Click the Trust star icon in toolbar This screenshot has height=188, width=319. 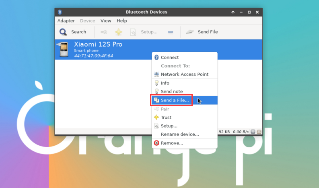118,32
